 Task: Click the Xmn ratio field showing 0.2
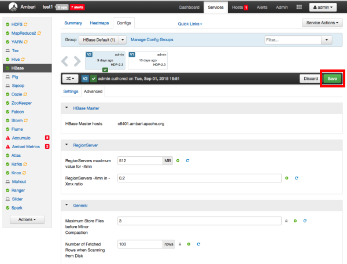tap(200, 178)
